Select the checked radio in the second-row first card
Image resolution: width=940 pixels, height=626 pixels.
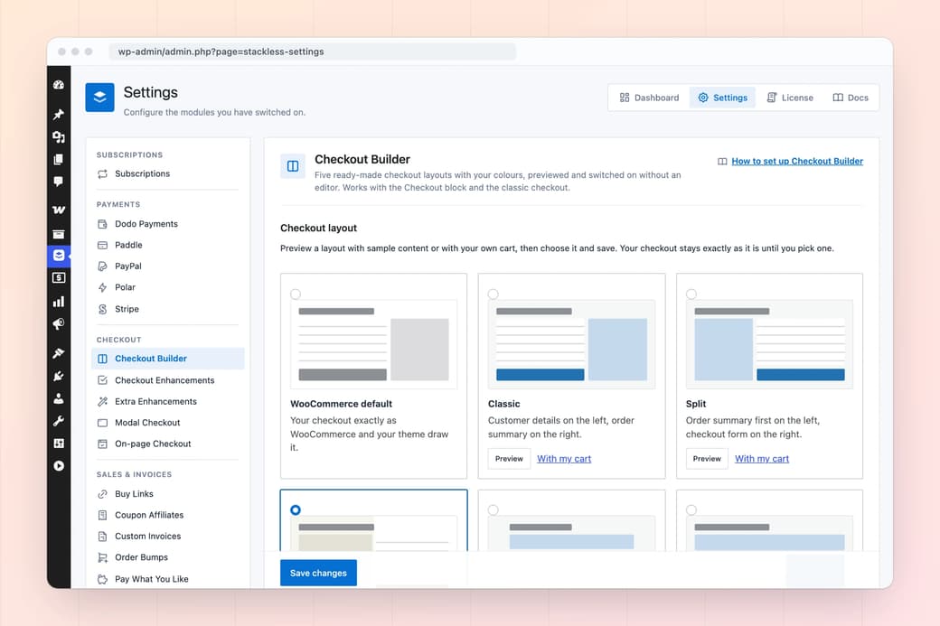click(x=296, y=509)
